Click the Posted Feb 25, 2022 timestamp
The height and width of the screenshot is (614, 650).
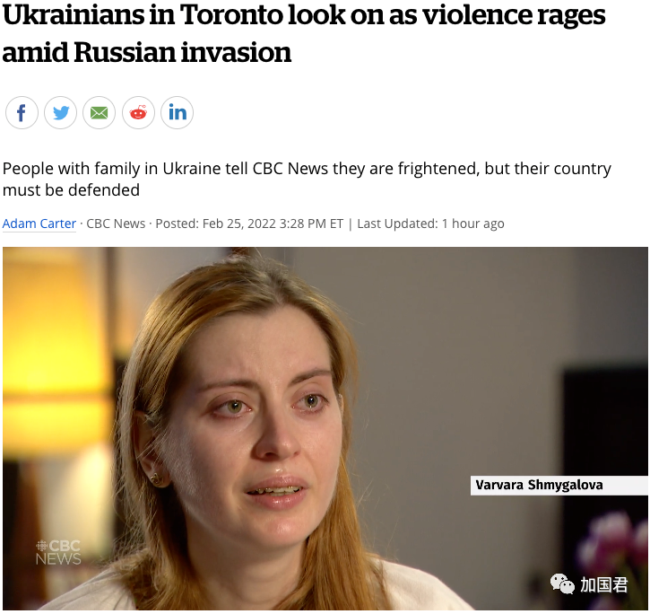point(249,224)
